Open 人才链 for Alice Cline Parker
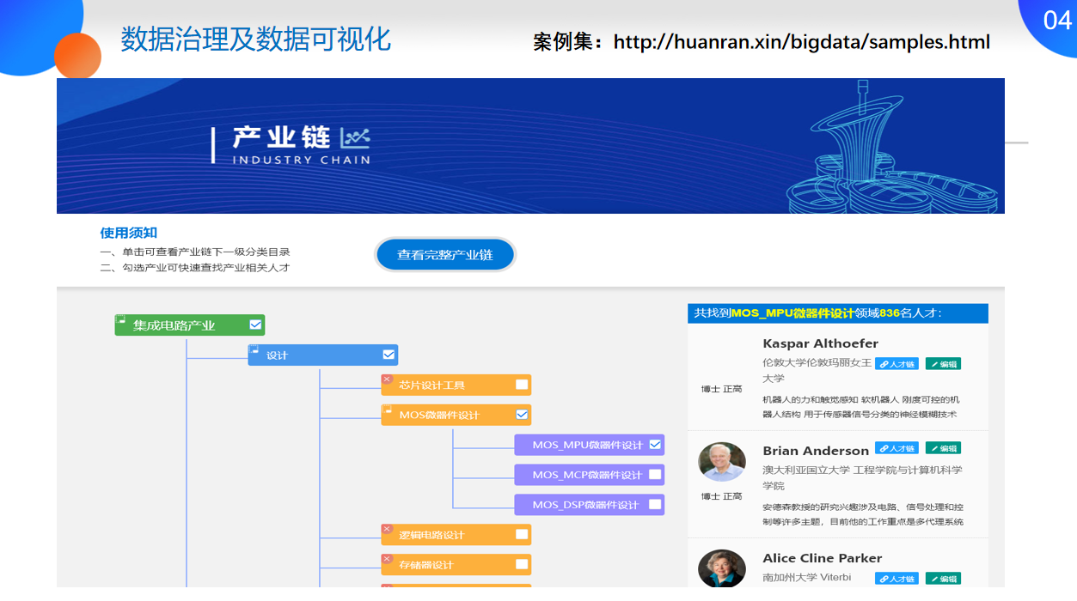 tap(896, 579)
